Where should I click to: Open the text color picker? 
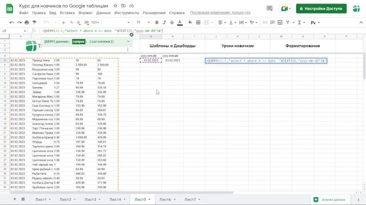point(180,23)
